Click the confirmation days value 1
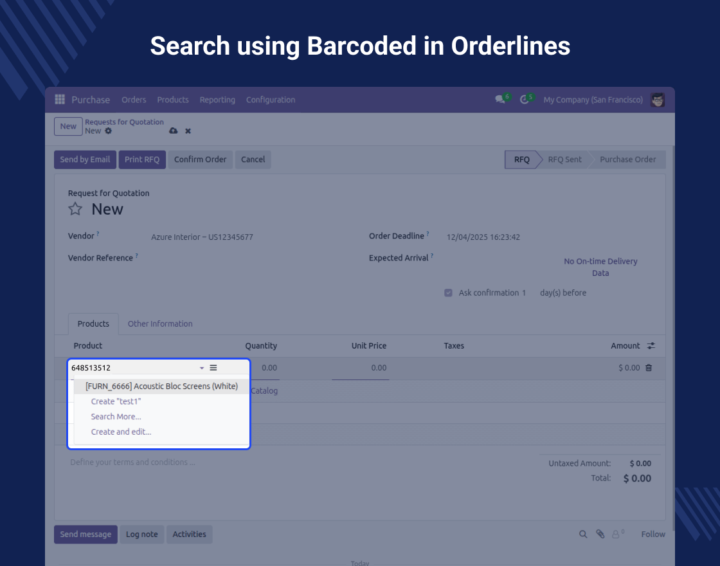This screenshot has height=566, width=720. [x=523, y=293]
